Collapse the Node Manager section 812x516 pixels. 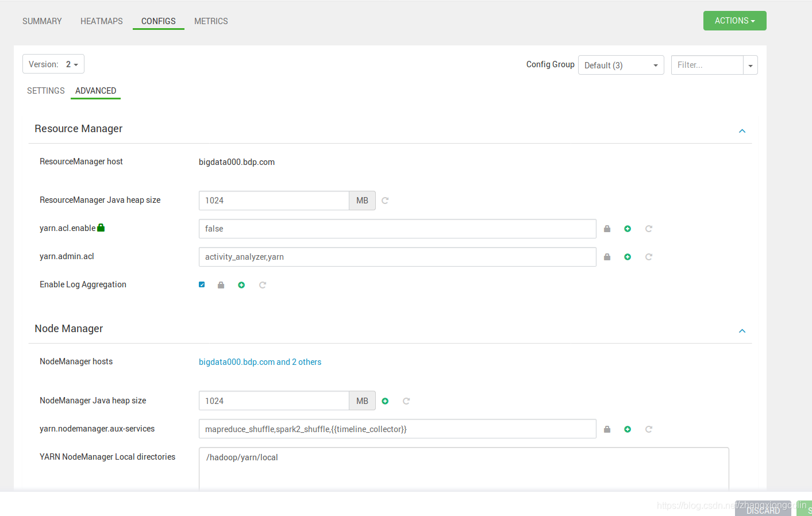742,331
